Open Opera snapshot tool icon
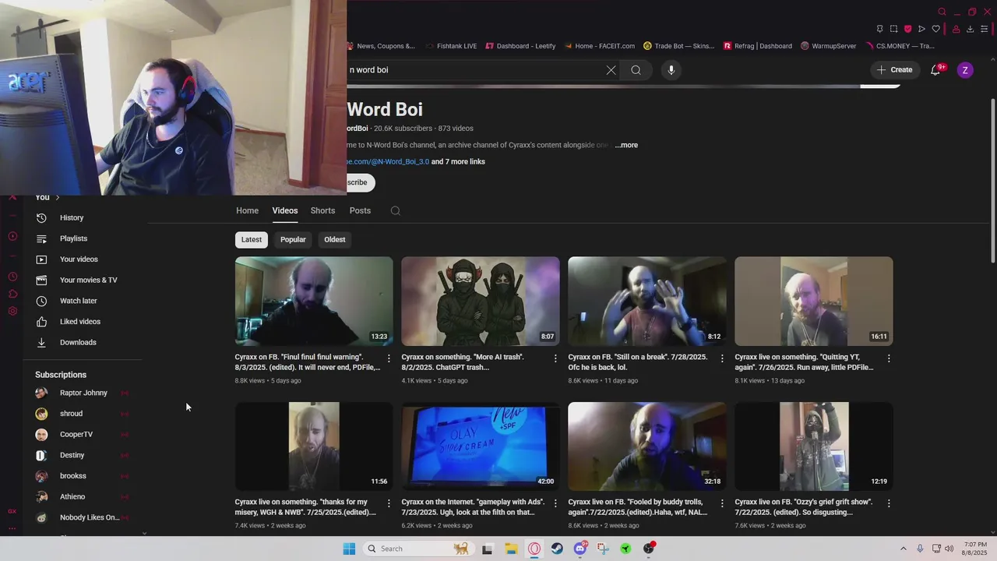997x561 pixels. point(894,29)
